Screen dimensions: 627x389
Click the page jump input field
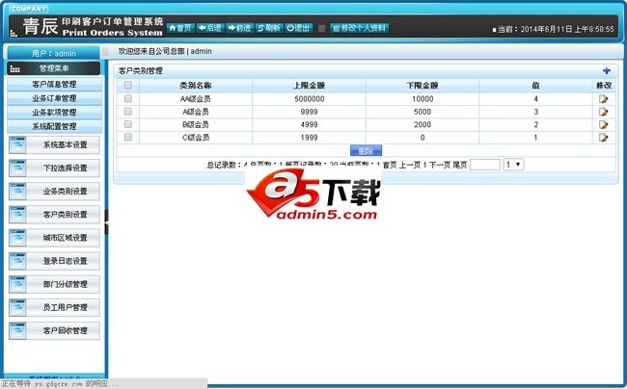click(x=485, y=165)
